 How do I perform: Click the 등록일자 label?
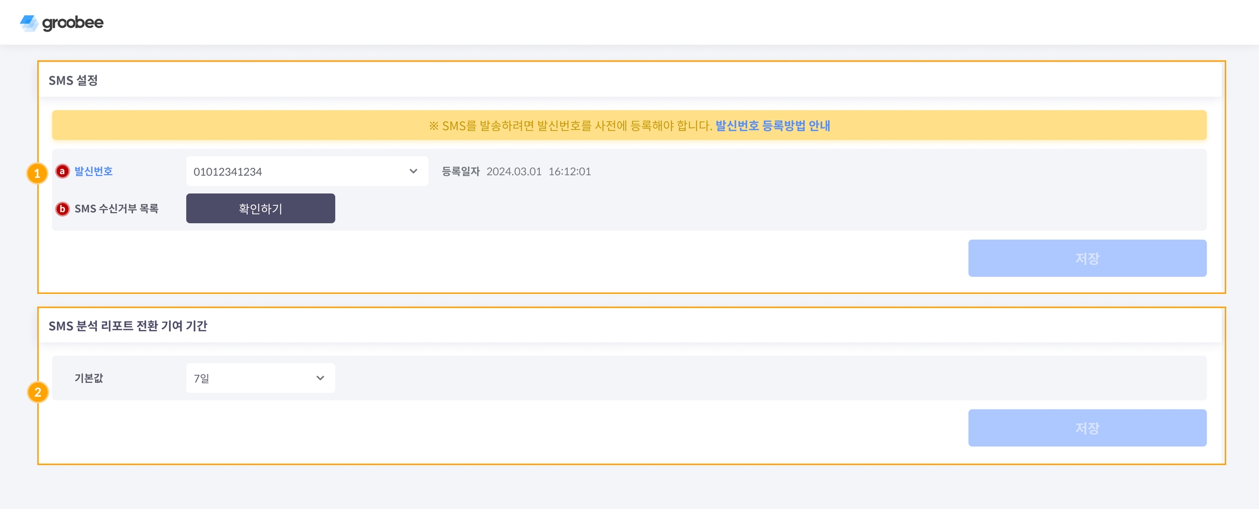[x=461, y=171]
